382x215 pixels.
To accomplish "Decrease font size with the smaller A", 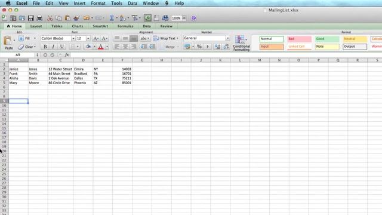I will 104,38.
